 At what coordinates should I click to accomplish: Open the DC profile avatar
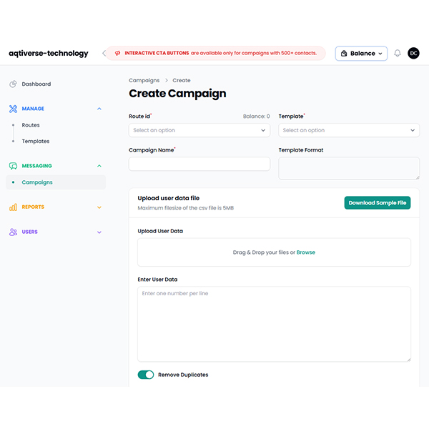(413, 54)
